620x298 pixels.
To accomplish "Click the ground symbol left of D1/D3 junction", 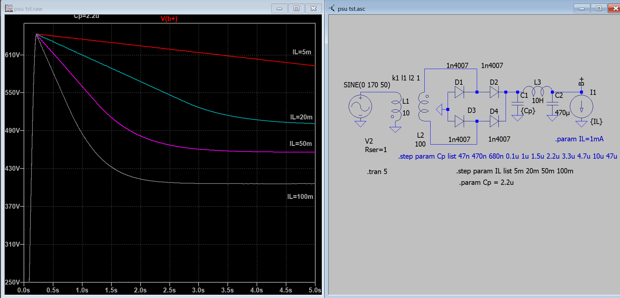I will click(439, 110).
